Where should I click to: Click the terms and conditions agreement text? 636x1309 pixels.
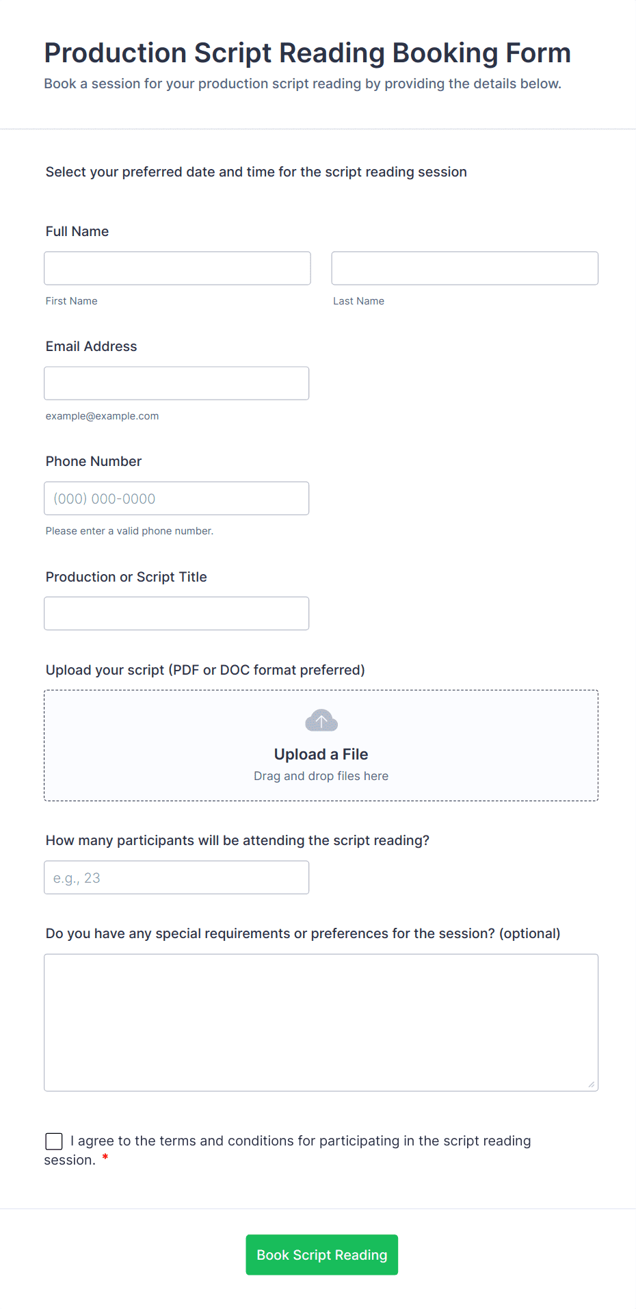click(287, 1150)
